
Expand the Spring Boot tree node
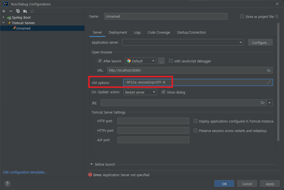(x=3, y=17)
